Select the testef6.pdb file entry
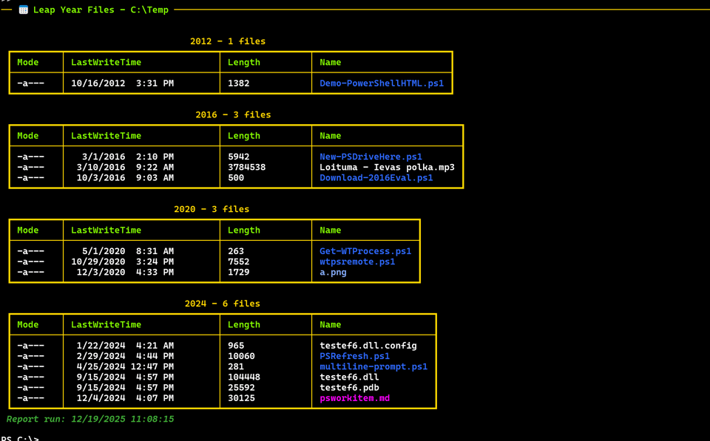Viewport: 710px width, 441px height. 348,387
